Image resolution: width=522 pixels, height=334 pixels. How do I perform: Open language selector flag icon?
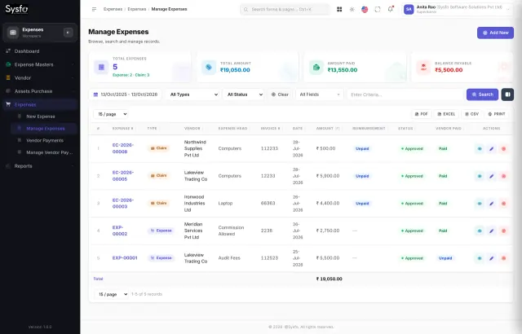pyautogui.click(x=365, y=9)
